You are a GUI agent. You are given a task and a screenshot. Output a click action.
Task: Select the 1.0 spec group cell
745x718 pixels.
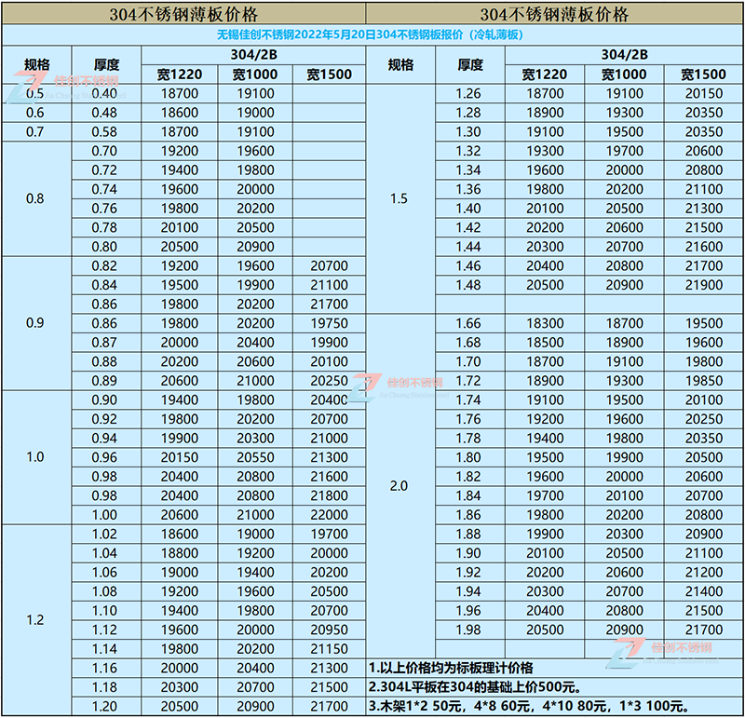click(35, 457)
